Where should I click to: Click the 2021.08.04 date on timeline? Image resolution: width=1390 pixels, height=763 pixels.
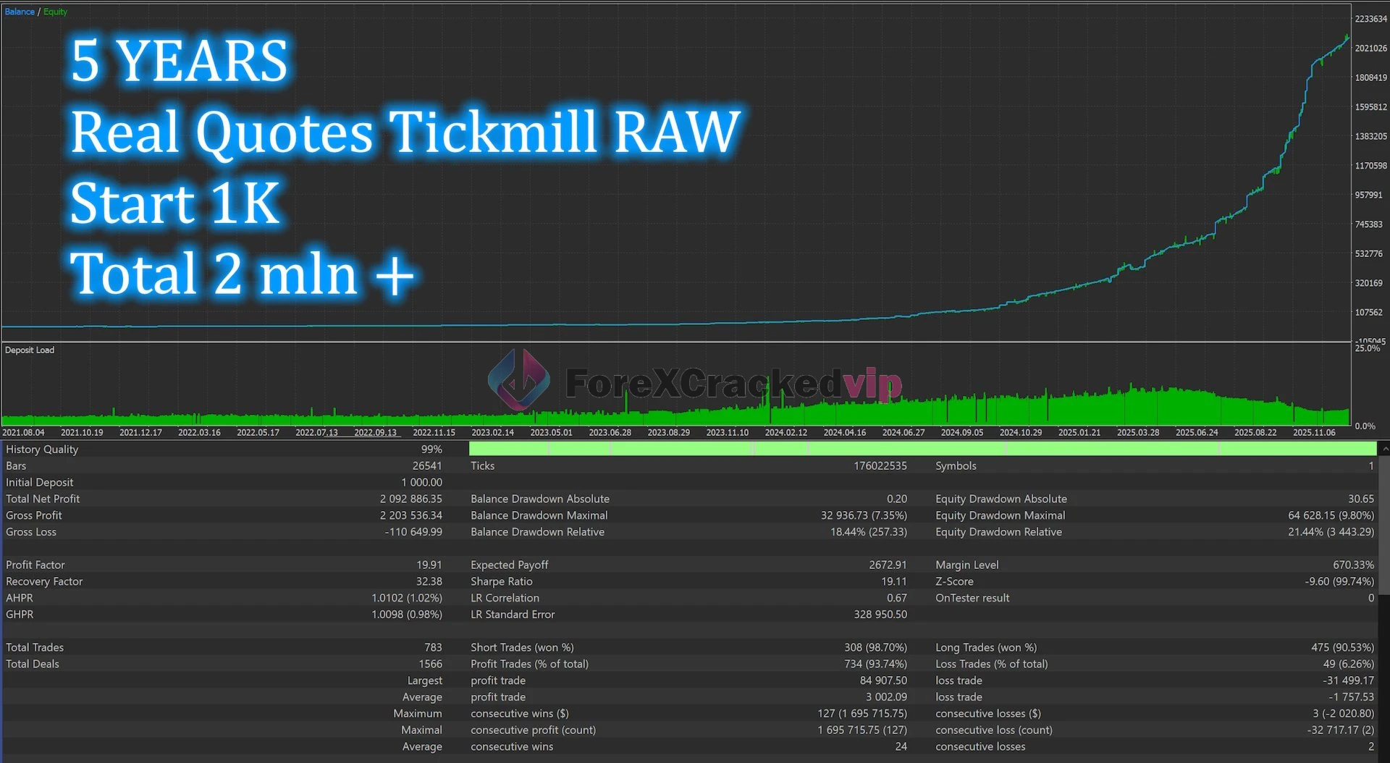coord(23,433)
